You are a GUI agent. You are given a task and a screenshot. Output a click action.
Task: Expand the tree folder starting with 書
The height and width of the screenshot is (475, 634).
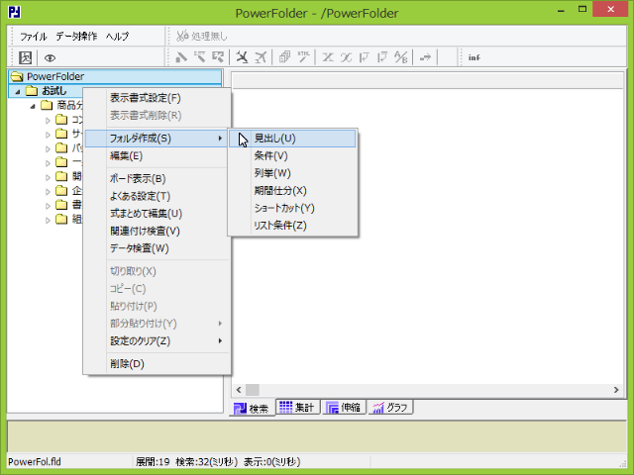coord(48,206)
